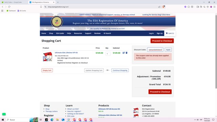Open the Resources menu item
The image size is (217, 122).
[x=78, y=33]
